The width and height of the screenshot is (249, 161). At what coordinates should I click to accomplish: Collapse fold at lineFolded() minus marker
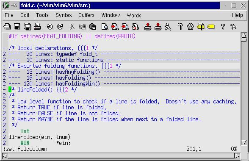(x=4, y=90)
